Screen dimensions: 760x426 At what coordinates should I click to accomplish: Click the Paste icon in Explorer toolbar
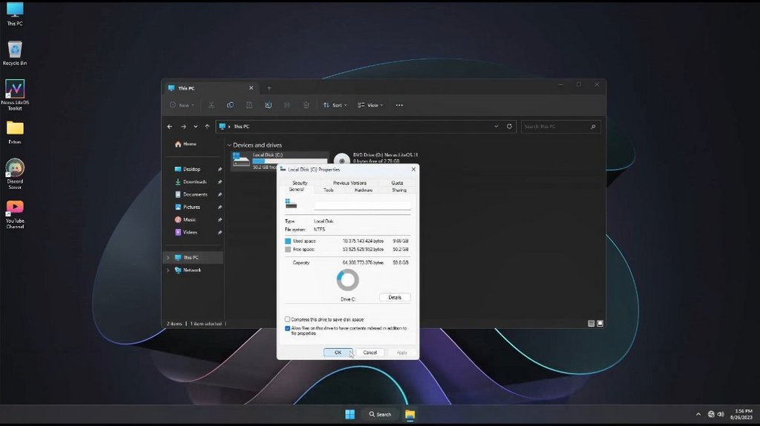249,105
